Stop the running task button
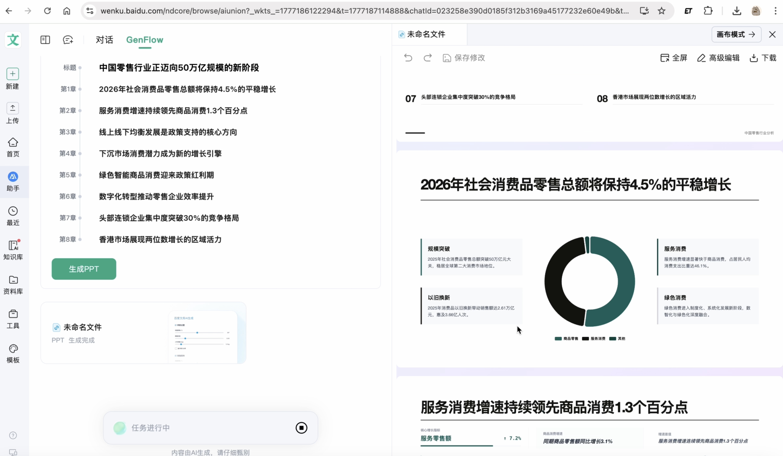This screenshot has width=783, height=456. 301,428
